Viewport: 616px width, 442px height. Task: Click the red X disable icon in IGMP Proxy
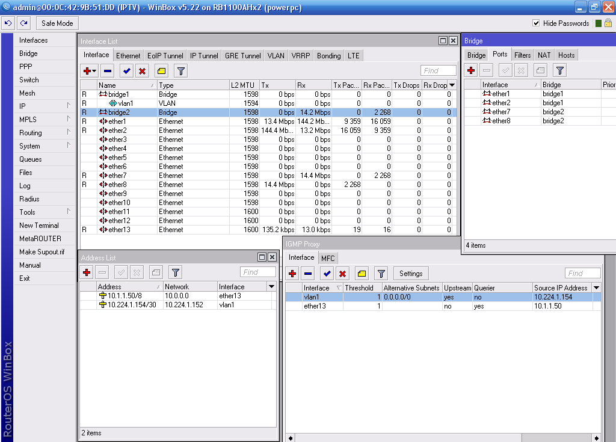pos(343,273)
